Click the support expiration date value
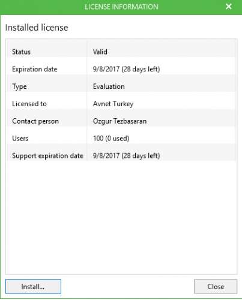The height and width of the screenshot is (300, 242). [x=126, y=156]
